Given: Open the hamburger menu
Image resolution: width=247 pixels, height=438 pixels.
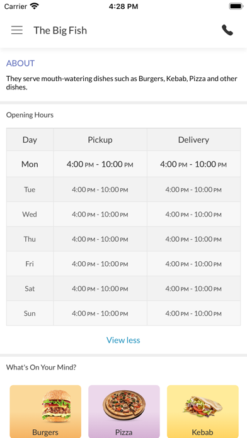Looking at the screenshot, I should (17, 30).
